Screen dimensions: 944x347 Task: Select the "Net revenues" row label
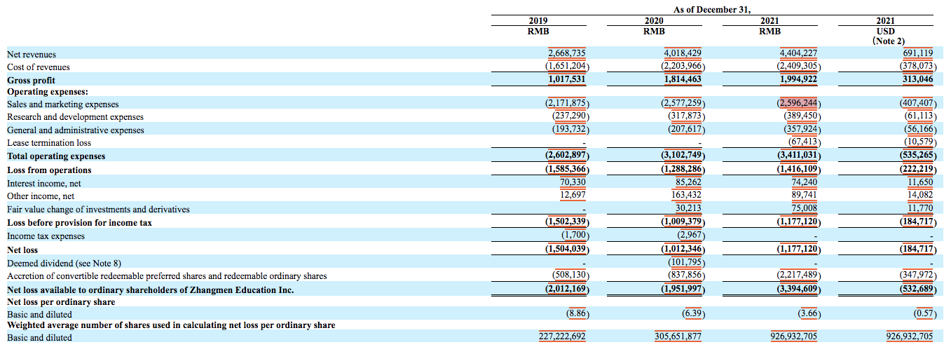pyautogui.click(x=32, y=54)
